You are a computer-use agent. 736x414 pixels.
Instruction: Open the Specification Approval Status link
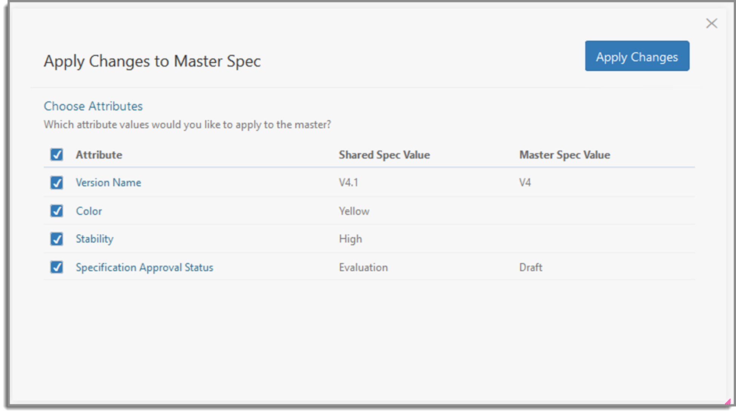tap(144, 268)
